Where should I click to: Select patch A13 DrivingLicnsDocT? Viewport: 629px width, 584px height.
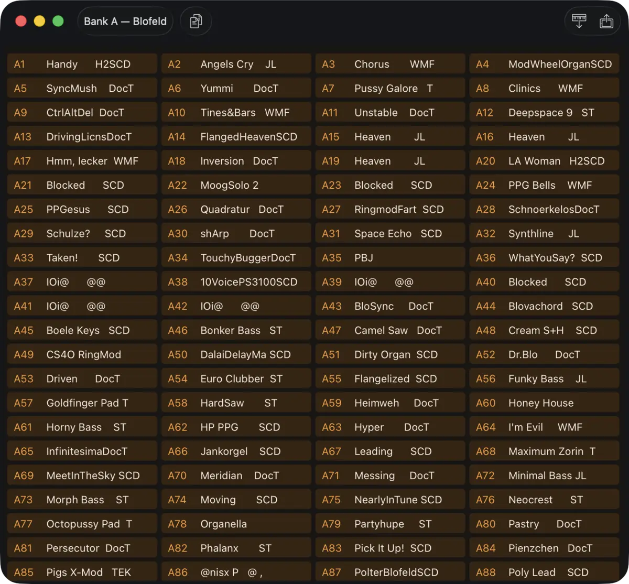pyautogui.click(x=82, y=136)
